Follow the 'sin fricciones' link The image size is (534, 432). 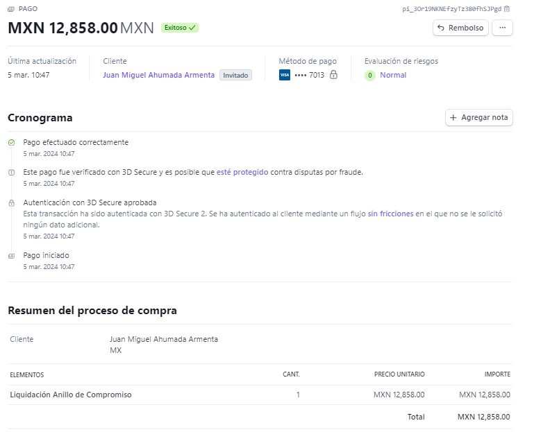pyautogui.click(x=390, y=214)
